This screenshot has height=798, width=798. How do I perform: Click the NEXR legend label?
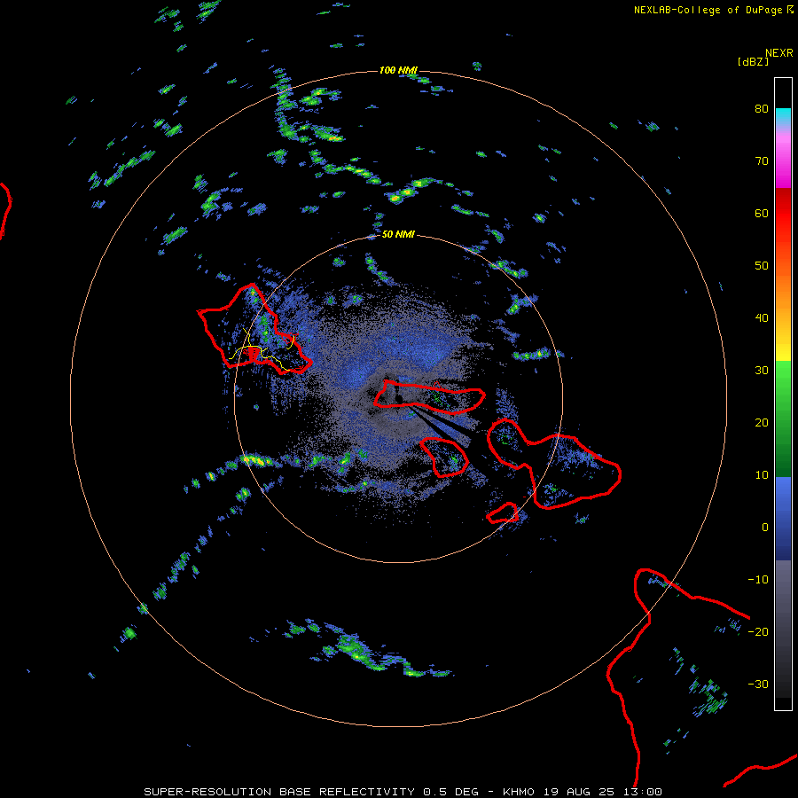[x=779, y=53]
